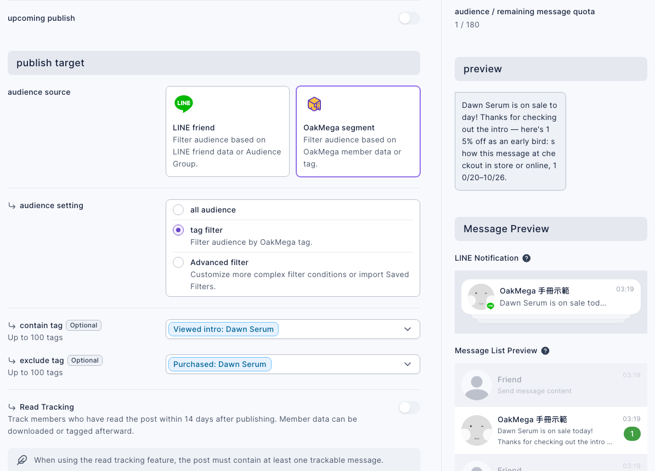Screen dimensions: 655x471
Task: Click the Dawn Serum message preview bubble
Action: 510,141
